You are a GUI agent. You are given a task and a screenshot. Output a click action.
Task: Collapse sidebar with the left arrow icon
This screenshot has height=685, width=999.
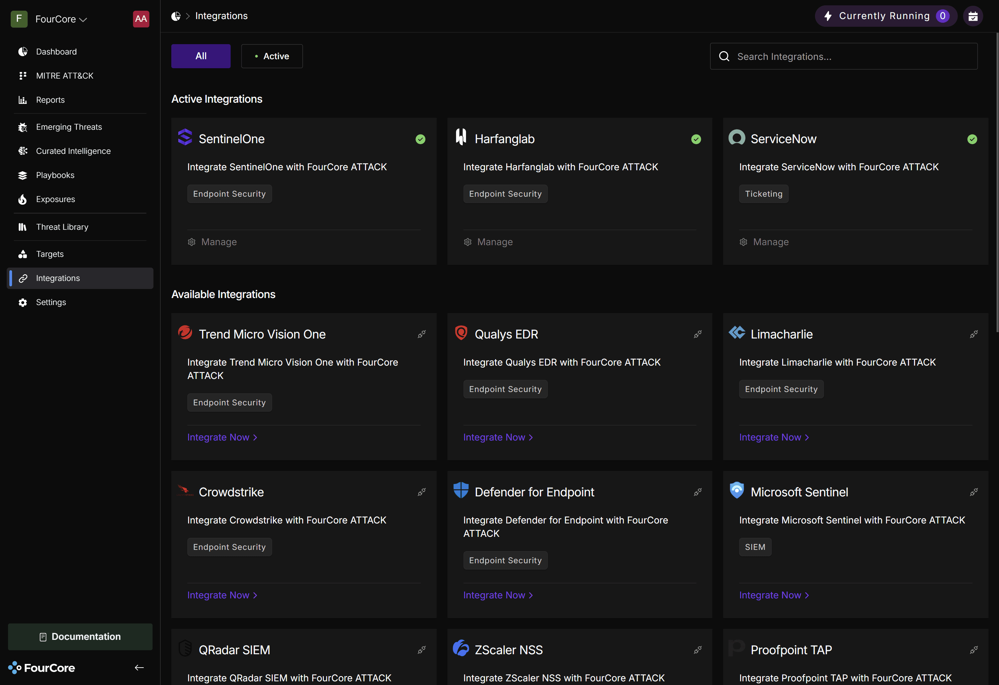click(x=139, y=667)
